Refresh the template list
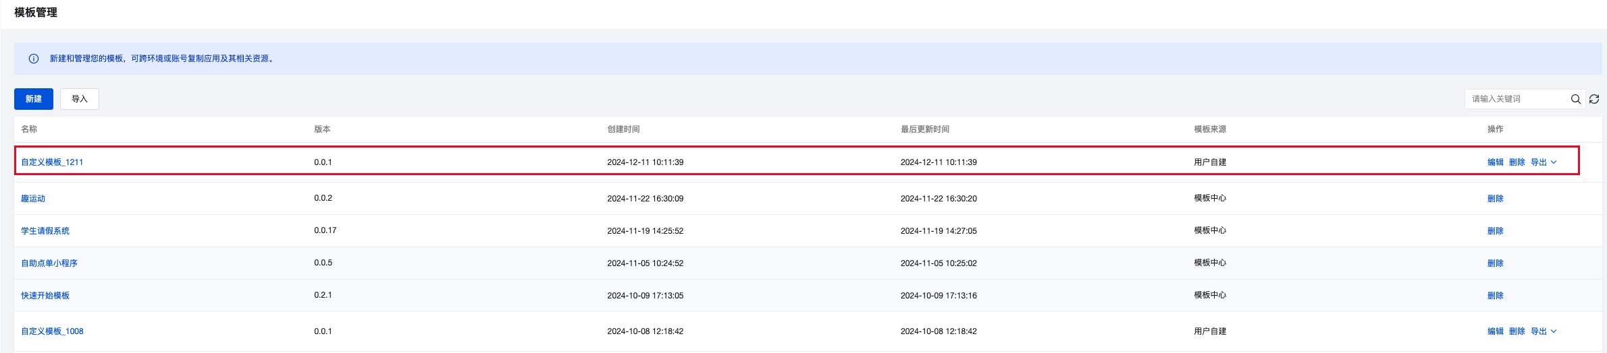Viewport: 1607px width, 353px height. [x=1594, y=99]
